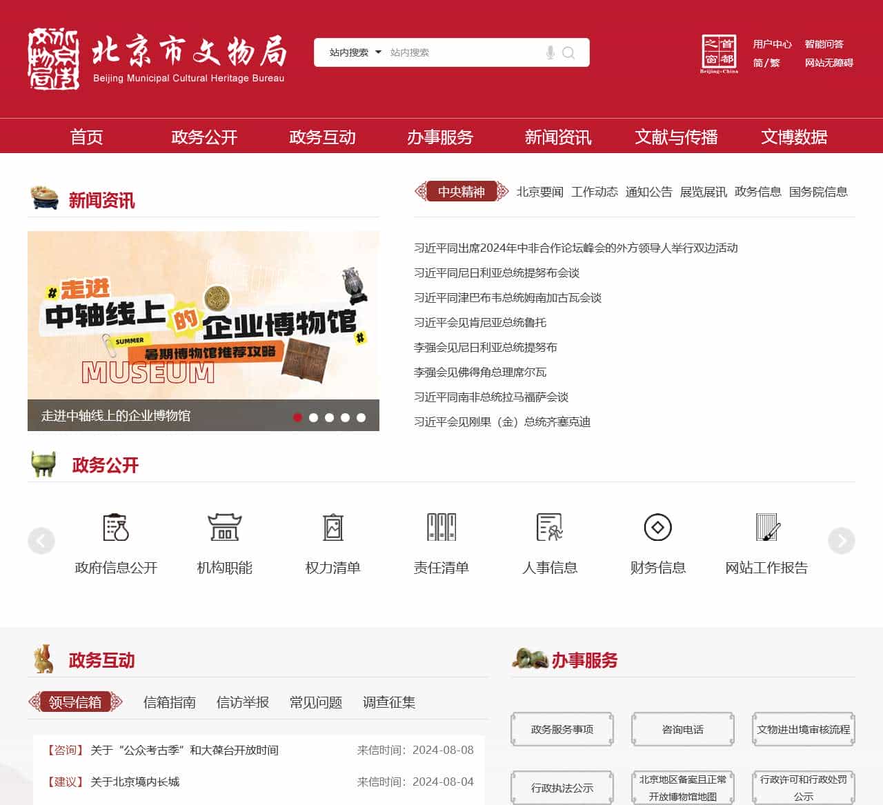Click the 咨询电话 button

pos(683,729)
